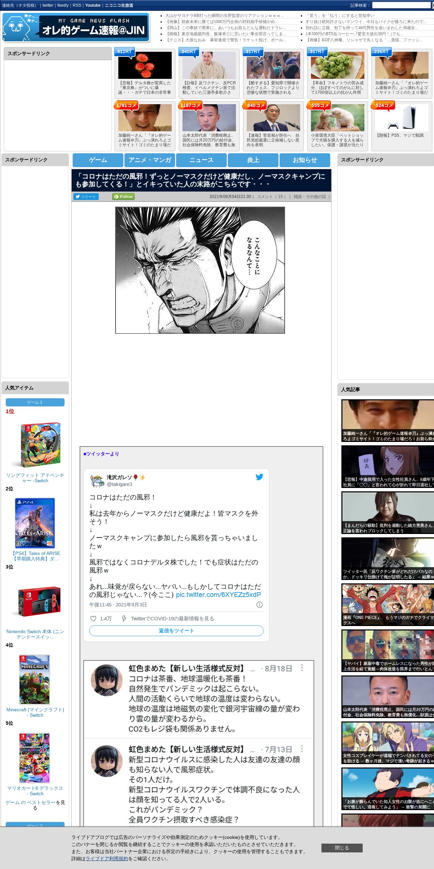Click the 840コメ comment badge
Screen dimensions: 434x869
pyautogui.click(x=256, y=105)
